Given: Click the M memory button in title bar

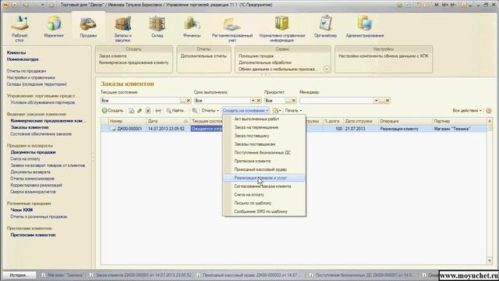Looking at the screenshot, I should pos(437,5).
